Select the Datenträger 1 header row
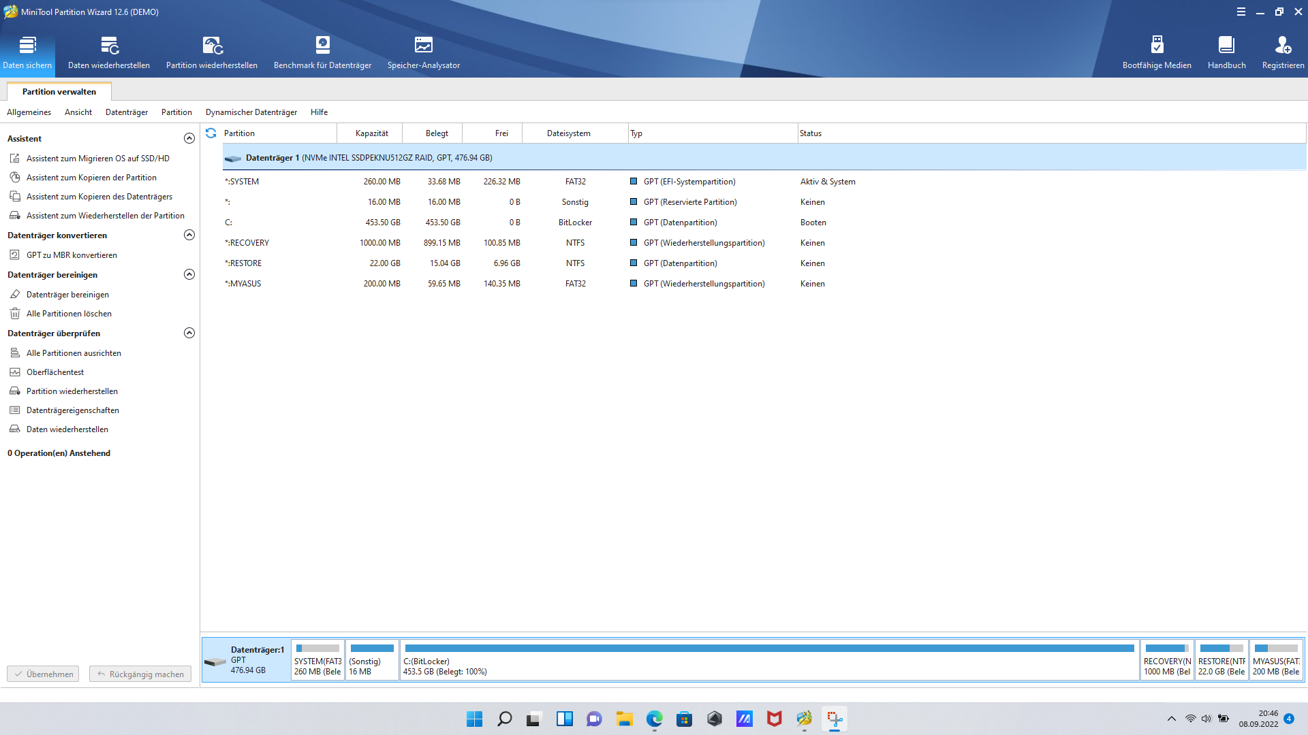1308x735 pixels. click(764, 157)
